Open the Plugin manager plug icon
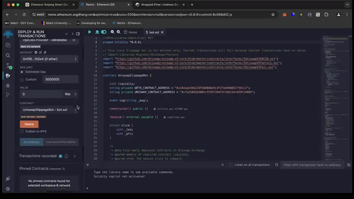 8,179
